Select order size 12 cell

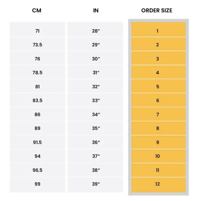pyautogui.click(x=158, y=184)
